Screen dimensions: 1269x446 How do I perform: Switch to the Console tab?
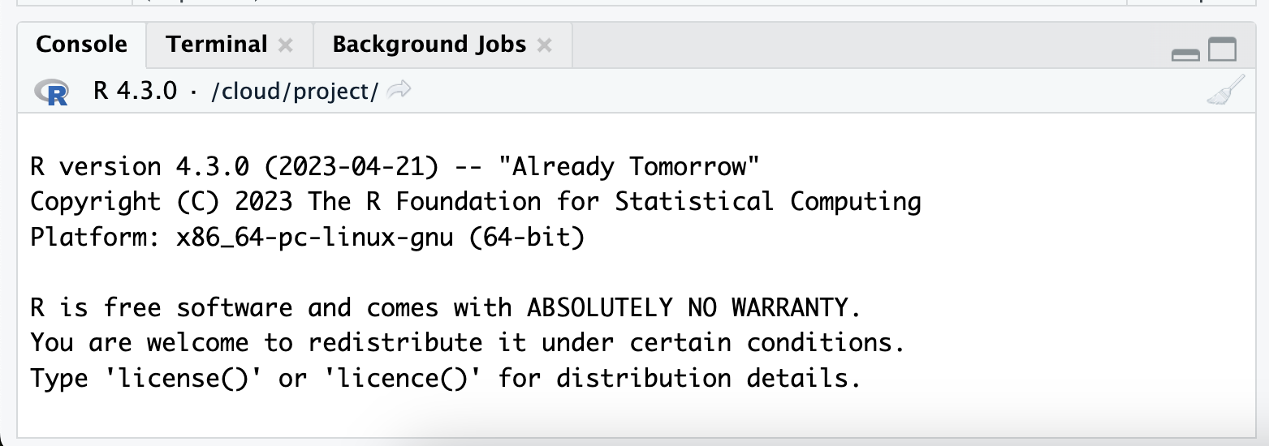(81, 45)
